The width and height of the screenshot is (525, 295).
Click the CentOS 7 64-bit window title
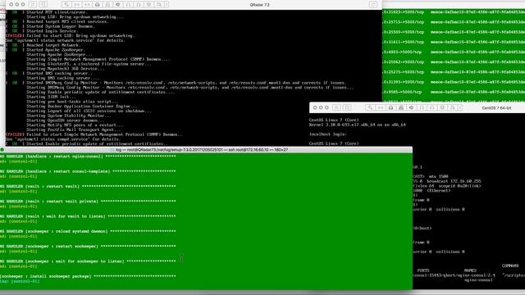pyautogui.click(x=496, y=108)
